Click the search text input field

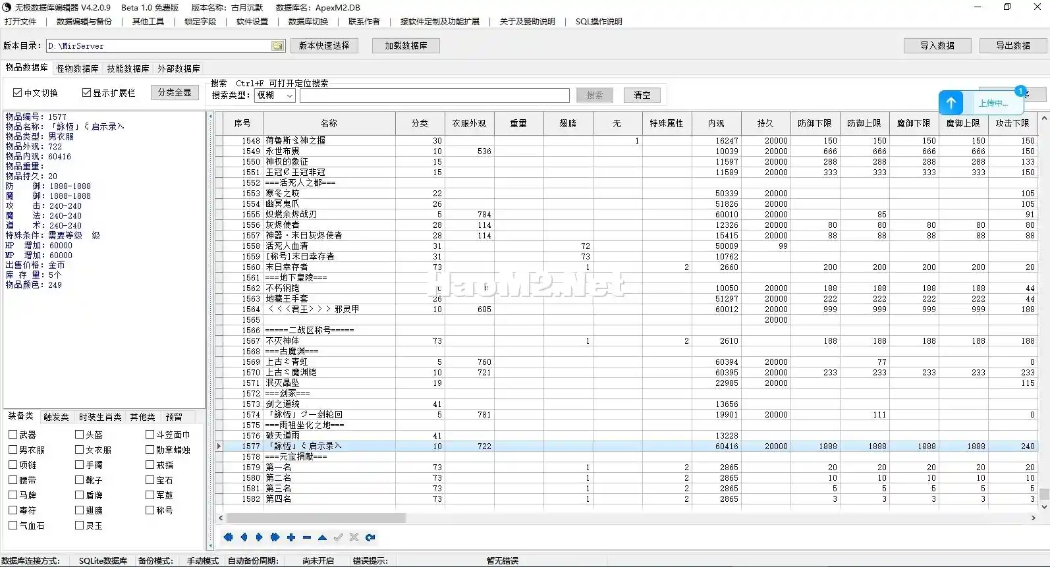[435, 95]
